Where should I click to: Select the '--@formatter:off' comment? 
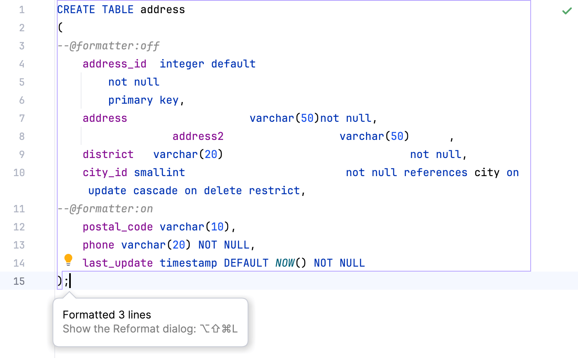pyautogui.click(x=108, y=46)
